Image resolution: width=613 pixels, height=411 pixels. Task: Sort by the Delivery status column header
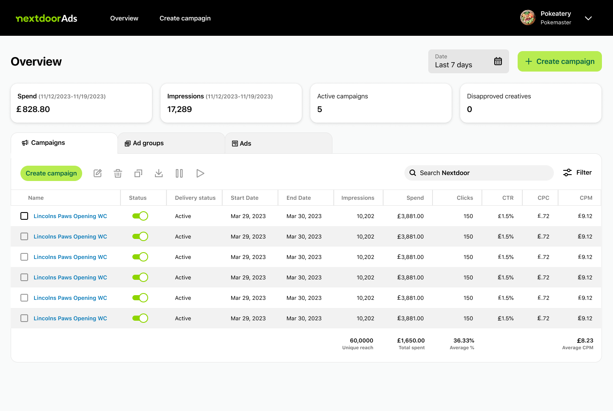[x=195, y=198]
